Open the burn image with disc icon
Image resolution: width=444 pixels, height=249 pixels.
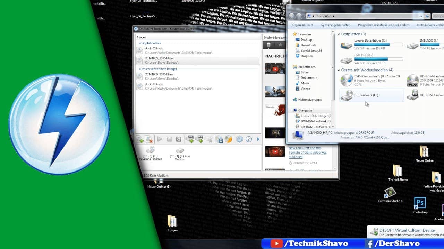(228, 139)
